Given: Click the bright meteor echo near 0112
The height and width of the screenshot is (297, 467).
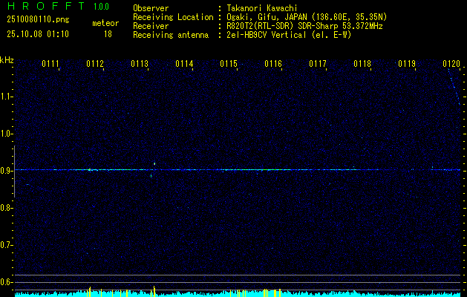Looking at the screenshot, I should [x=90, y=170].
